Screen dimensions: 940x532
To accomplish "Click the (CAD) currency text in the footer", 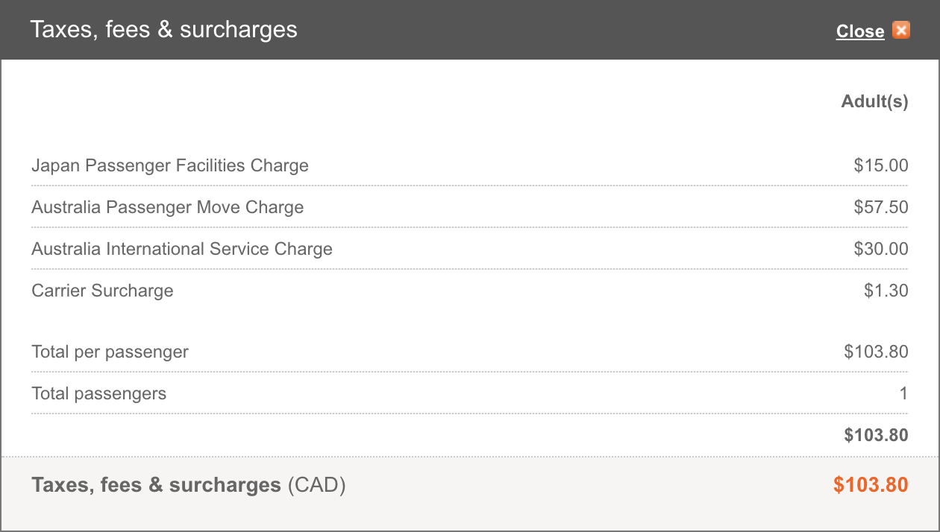I will pyautogui.click(x=317, y=486).
